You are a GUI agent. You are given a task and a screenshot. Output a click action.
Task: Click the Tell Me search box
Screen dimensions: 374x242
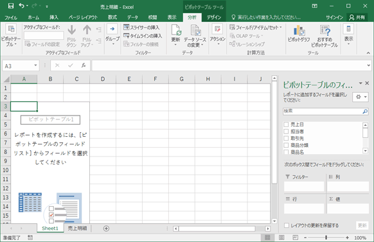(267, 17)
